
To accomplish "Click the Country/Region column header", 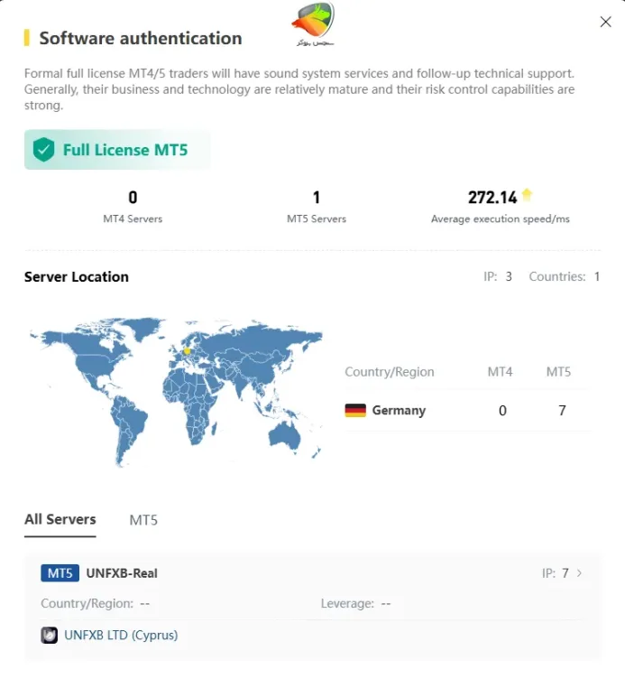I will pos(390,372).
